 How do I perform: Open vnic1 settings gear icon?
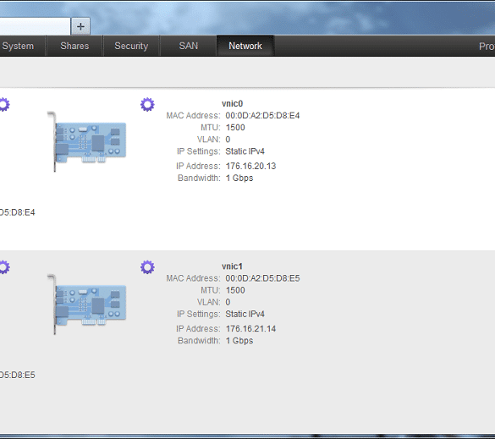(x=147, y=267)
